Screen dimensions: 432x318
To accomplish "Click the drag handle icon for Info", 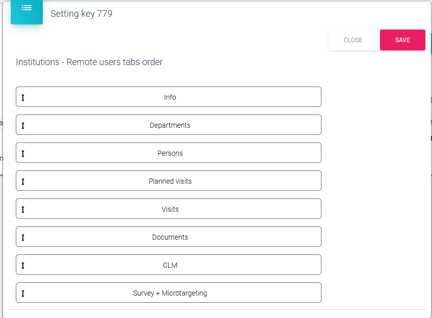I will (x=23, y=97).
